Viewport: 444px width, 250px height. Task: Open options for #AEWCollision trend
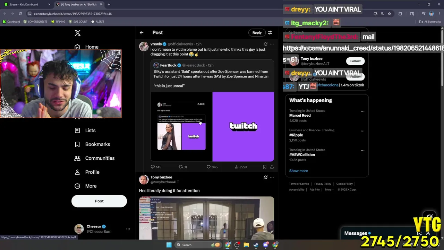pyautogui.click(x=362, y=150)
